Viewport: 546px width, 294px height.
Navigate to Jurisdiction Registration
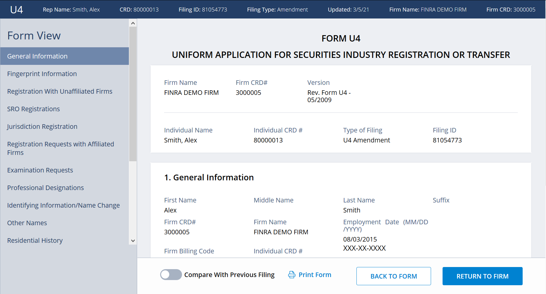[42, 126]
